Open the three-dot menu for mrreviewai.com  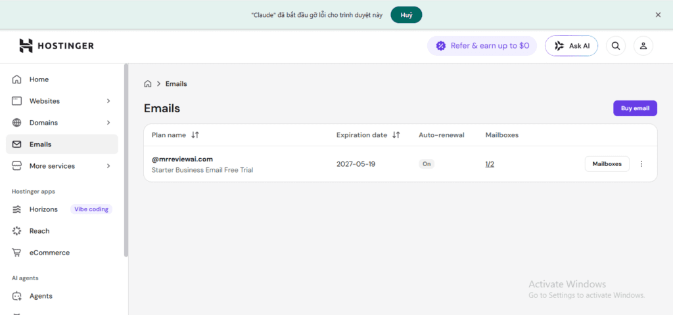[641, 163]
